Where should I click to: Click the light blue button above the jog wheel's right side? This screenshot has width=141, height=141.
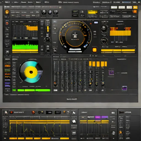coord(96,23)
